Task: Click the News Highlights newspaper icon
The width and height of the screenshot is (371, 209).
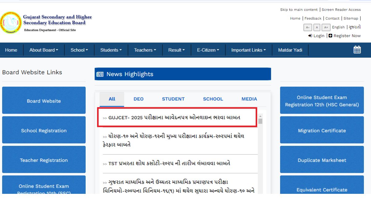Action: point(100,74)
